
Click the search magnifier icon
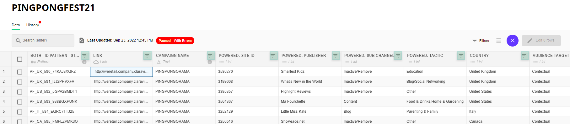point(18,40)
